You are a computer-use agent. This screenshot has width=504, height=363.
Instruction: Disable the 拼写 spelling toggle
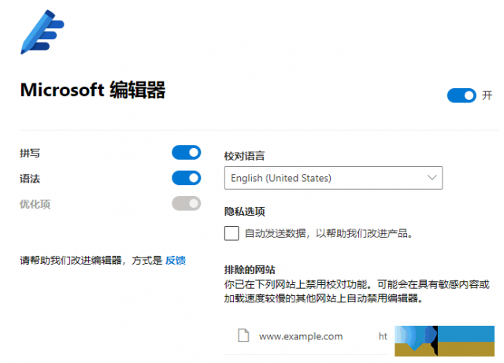pos(187,153)
